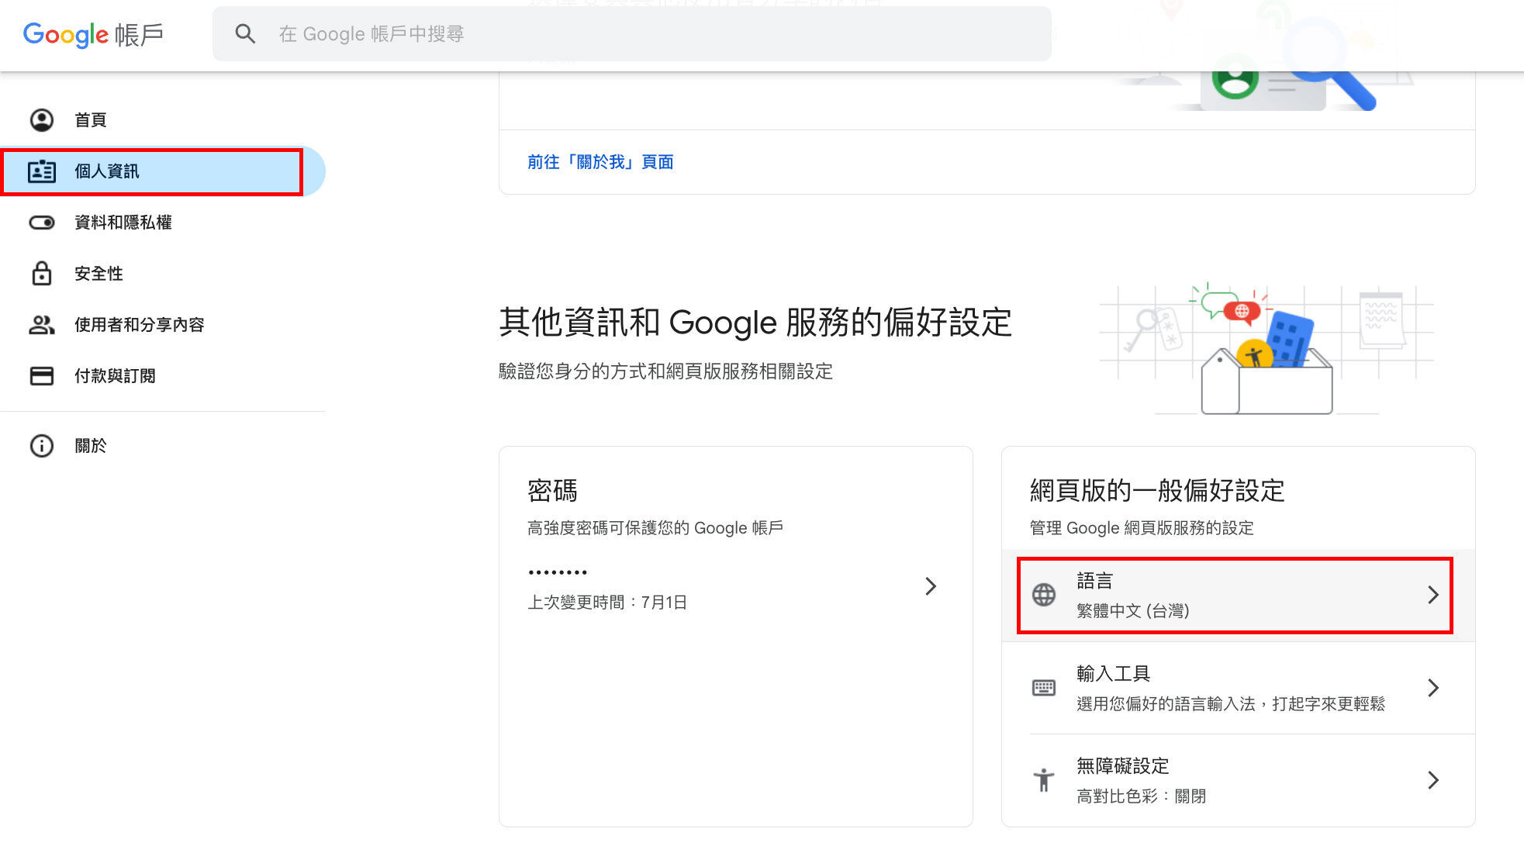
Task: Click 上次變更時間：7月1日 text
Action: click(607, 602)
